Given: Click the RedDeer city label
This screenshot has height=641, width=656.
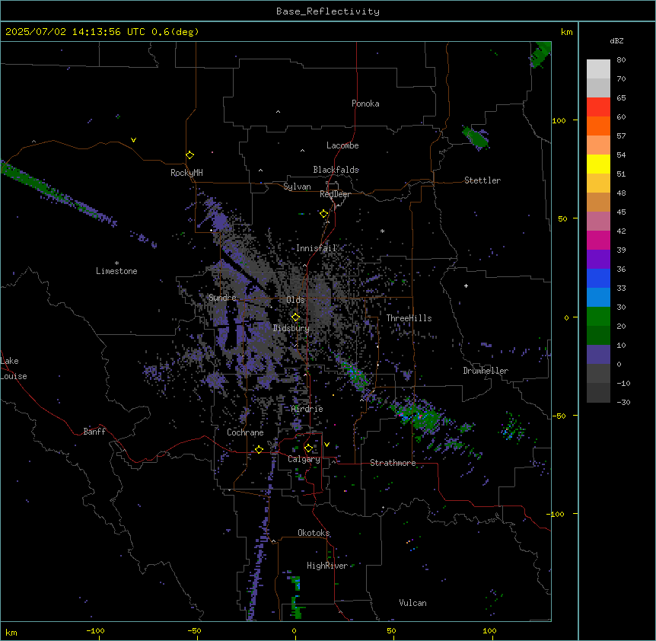Looking at the screenshot, I should pos(335,194).
